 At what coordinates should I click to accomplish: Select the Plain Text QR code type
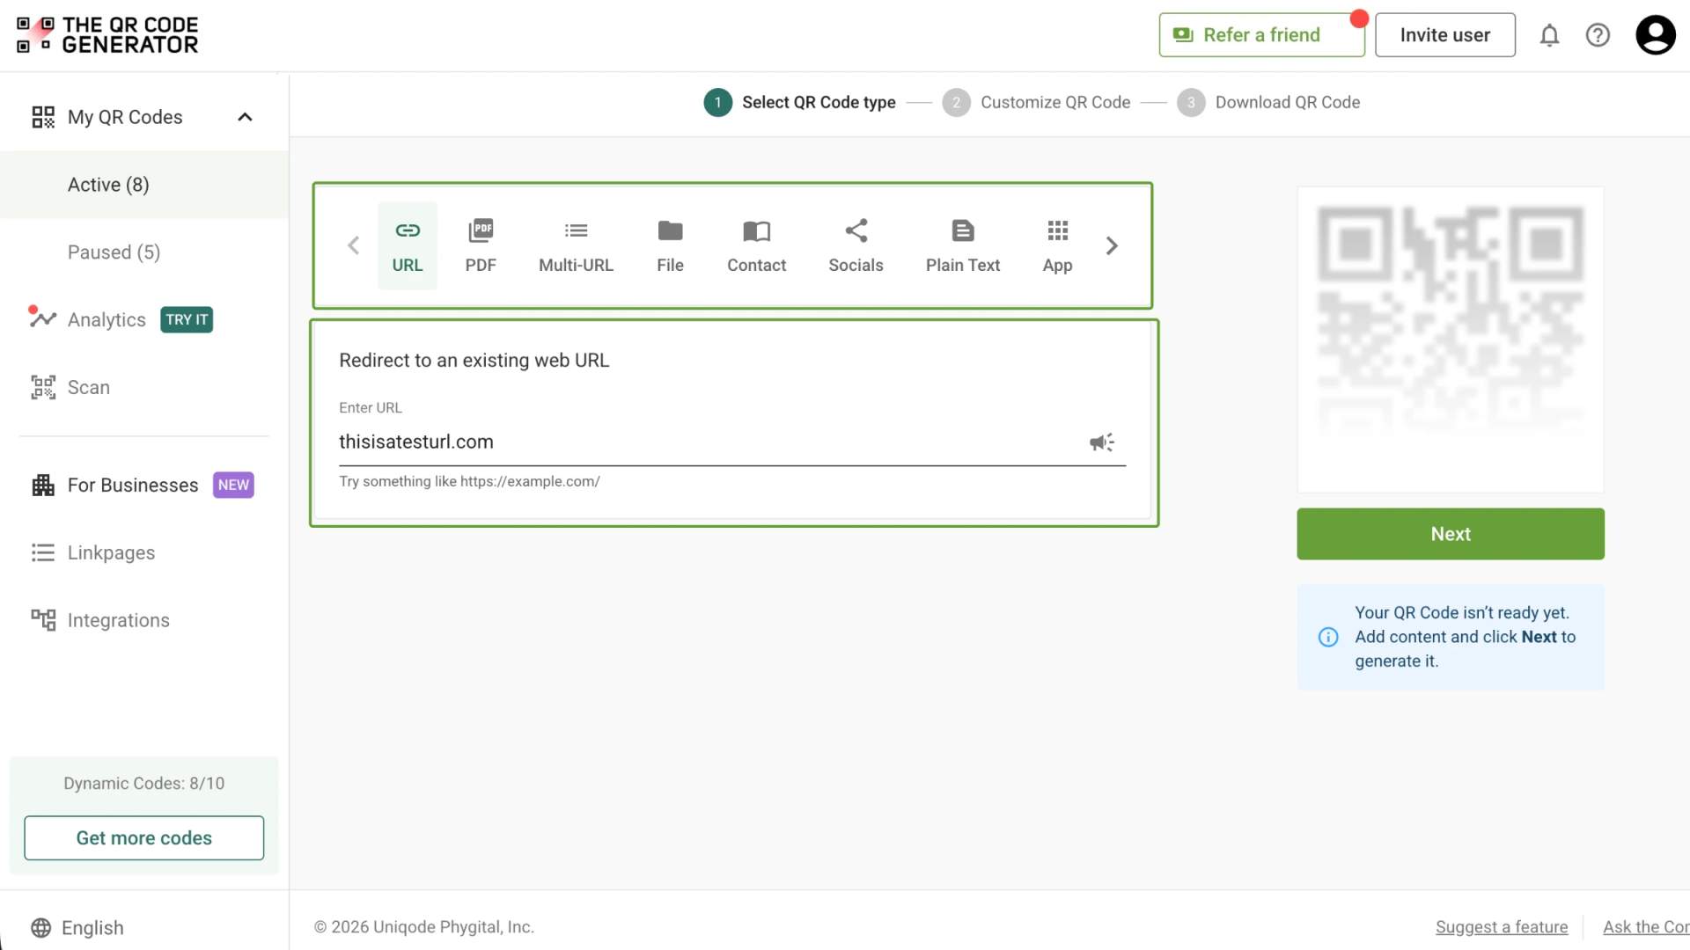click(963, 245)
